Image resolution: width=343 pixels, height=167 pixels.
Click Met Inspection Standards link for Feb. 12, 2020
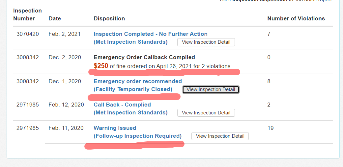point(130,112)
